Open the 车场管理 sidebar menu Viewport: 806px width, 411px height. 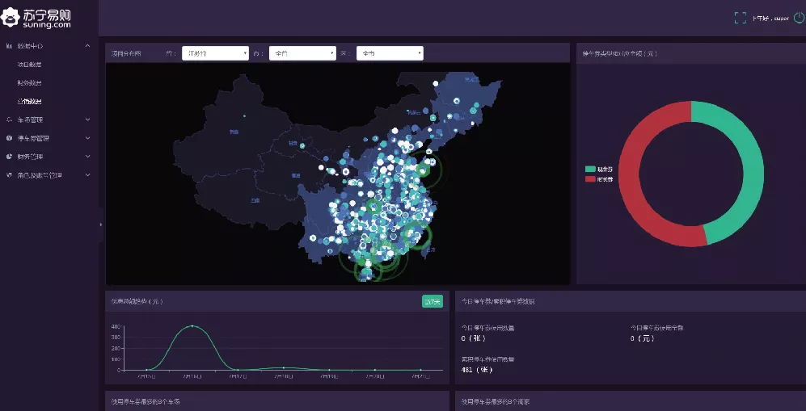point(31,120)
